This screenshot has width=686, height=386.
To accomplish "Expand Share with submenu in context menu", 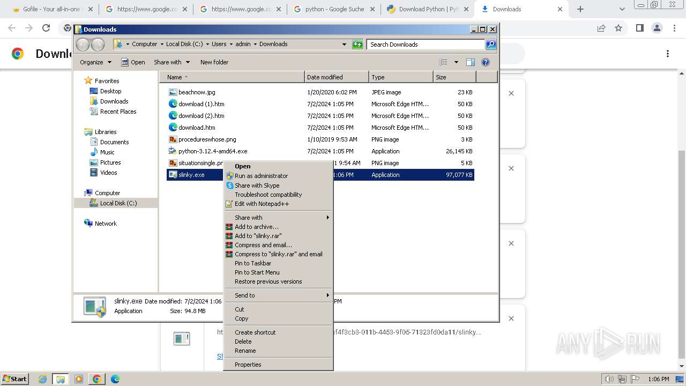I will click(278, 218).
